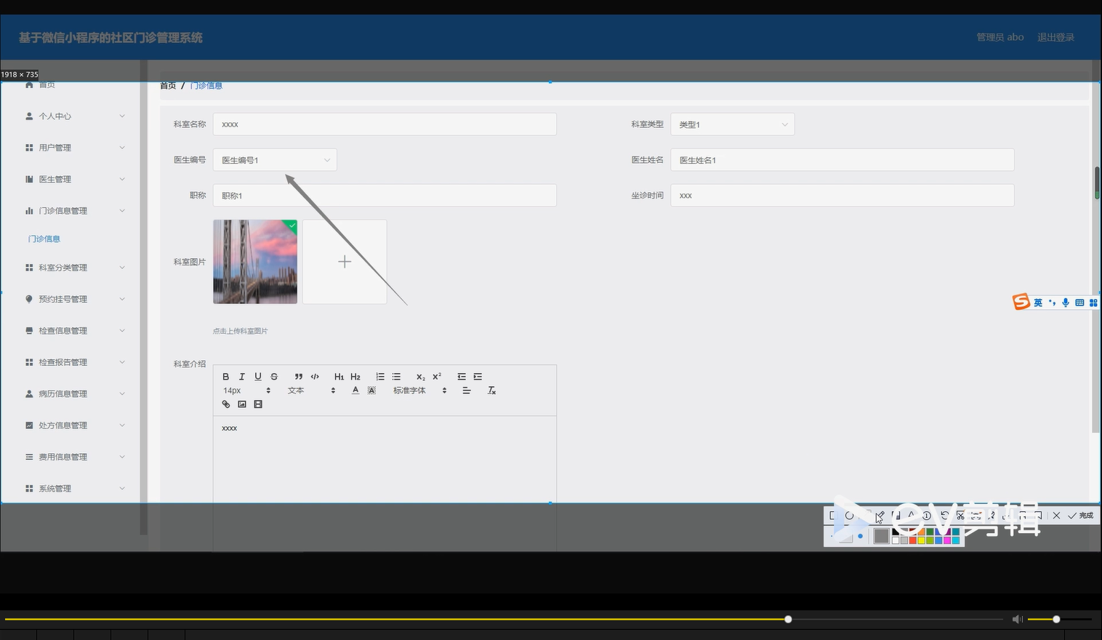Click the video playback progress slider handle
1102x640 pixels.
pyautogui.click(x=788, y=619)
